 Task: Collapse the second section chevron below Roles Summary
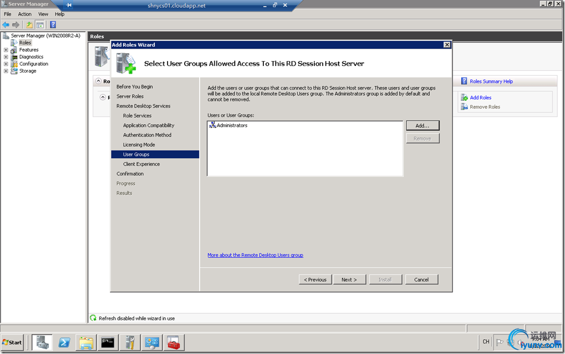(103, 97)
